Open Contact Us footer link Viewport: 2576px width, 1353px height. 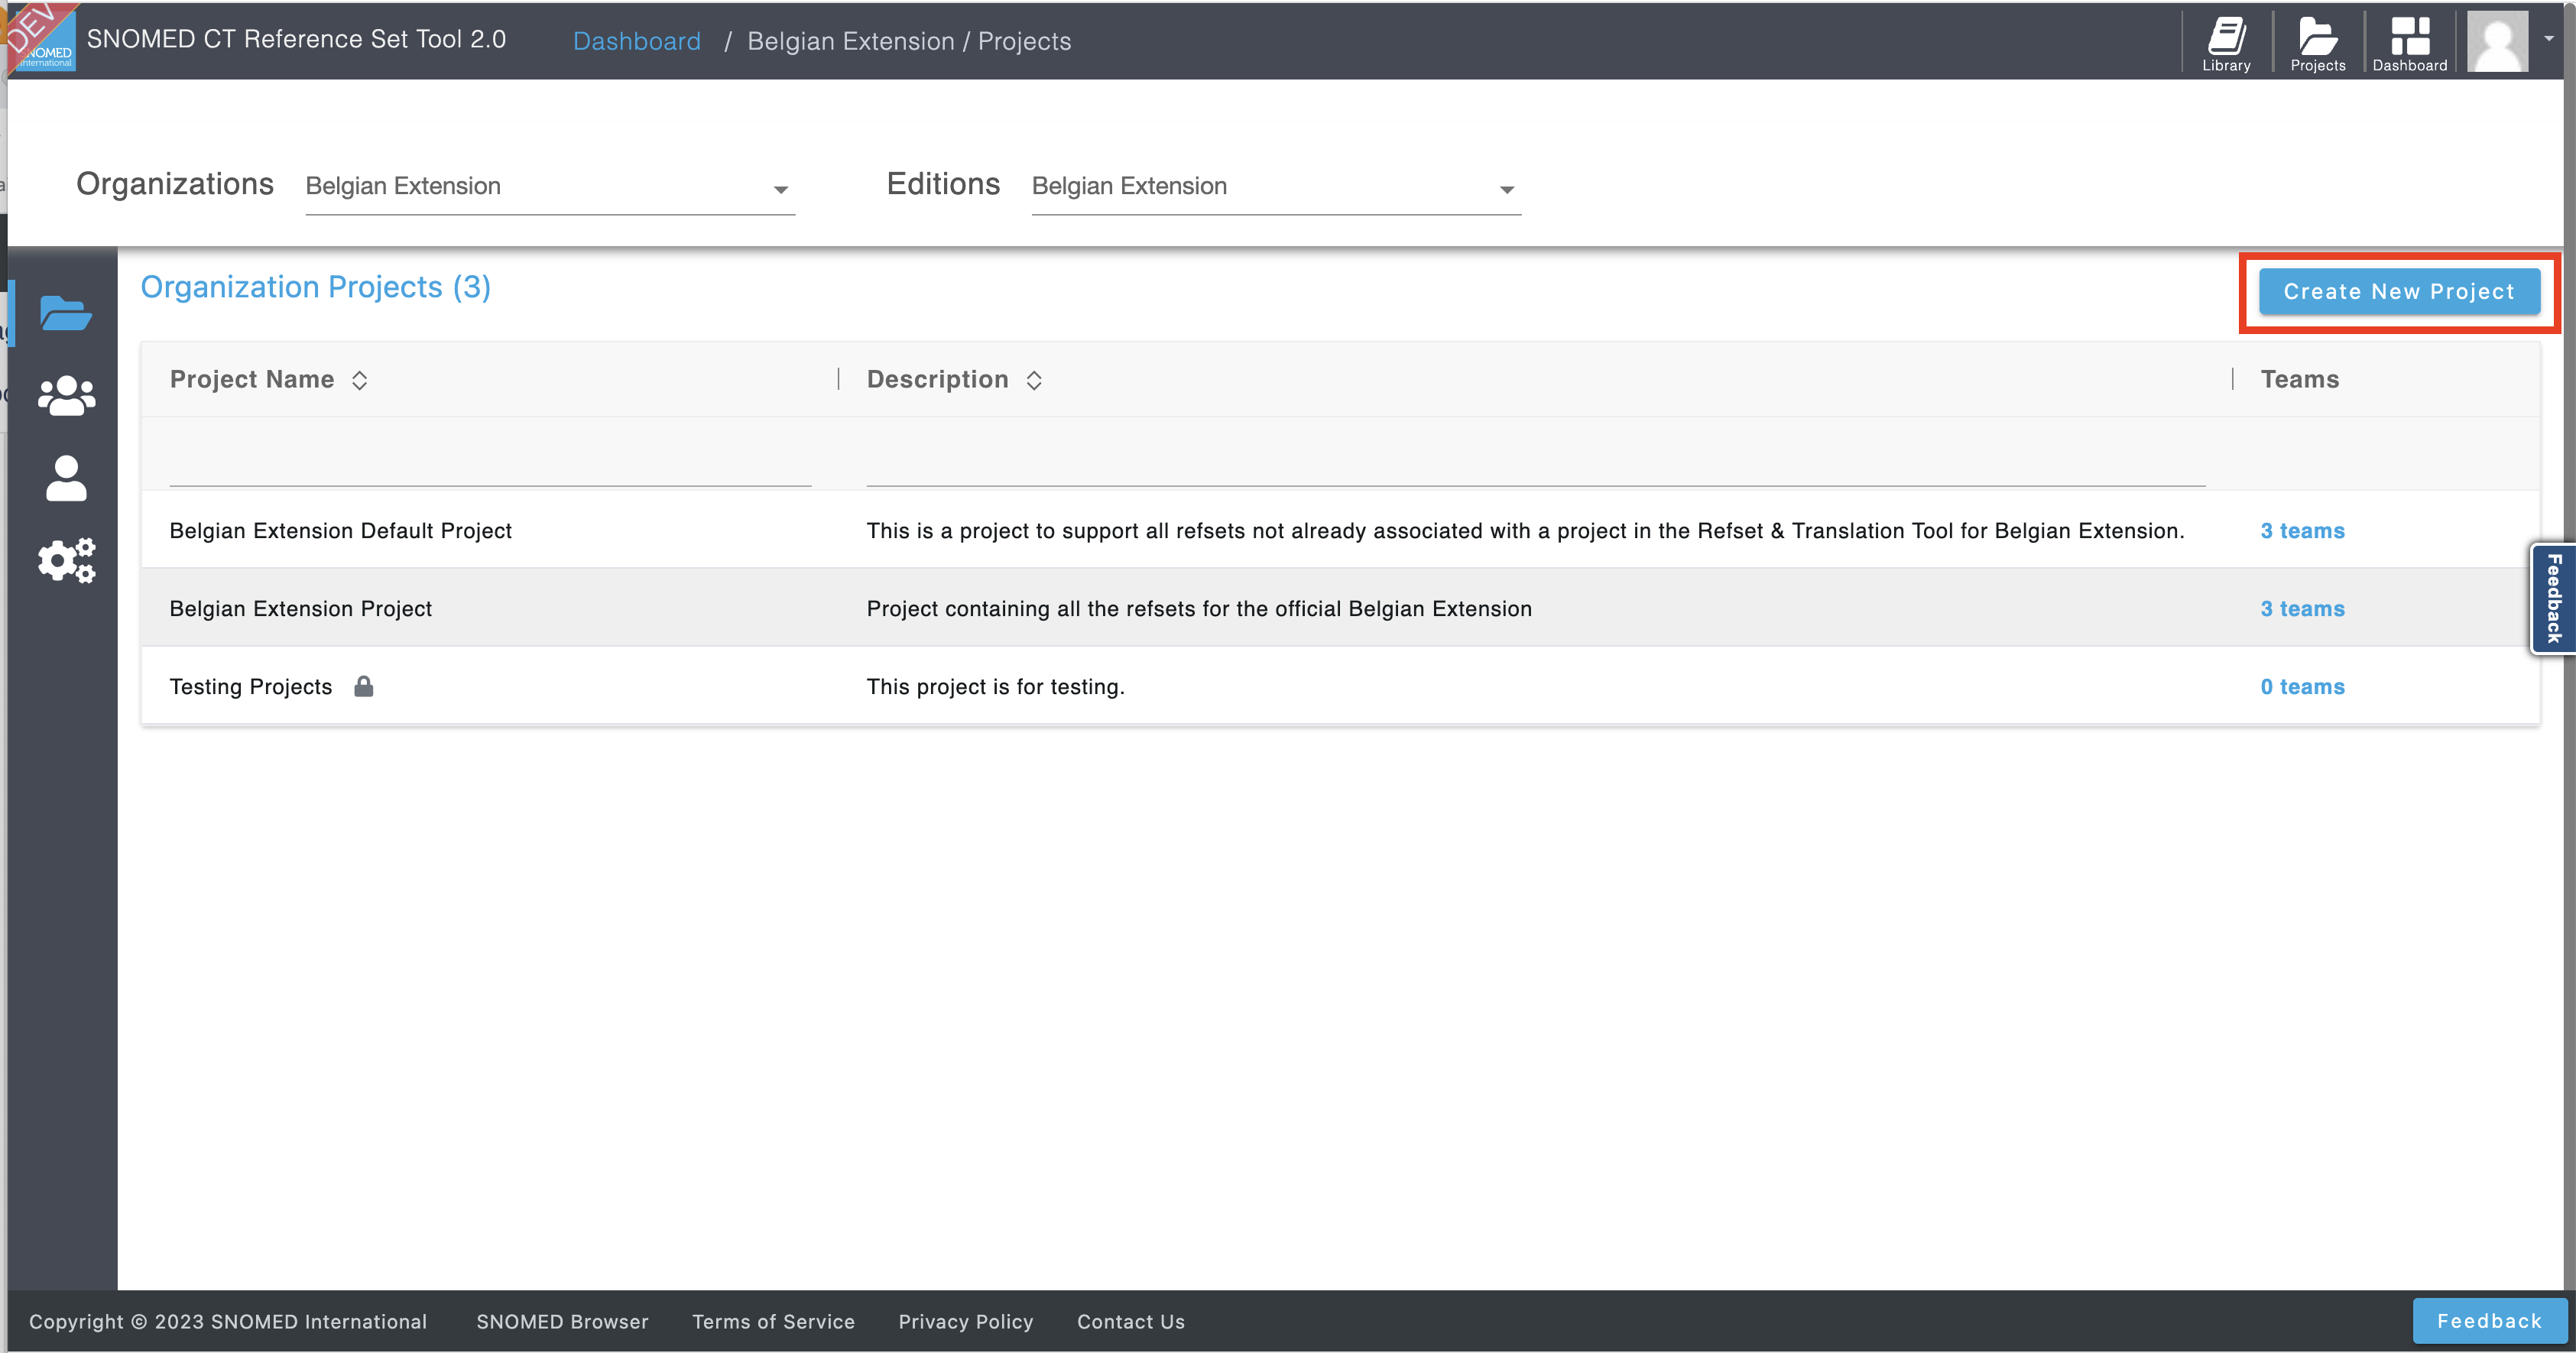pyautogui.click(x=1131, y=1322)
